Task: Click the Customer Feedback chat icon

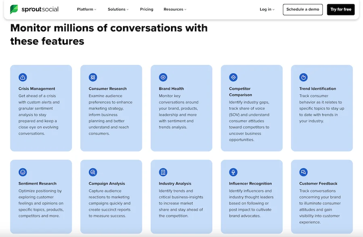Action: point(303,172)
